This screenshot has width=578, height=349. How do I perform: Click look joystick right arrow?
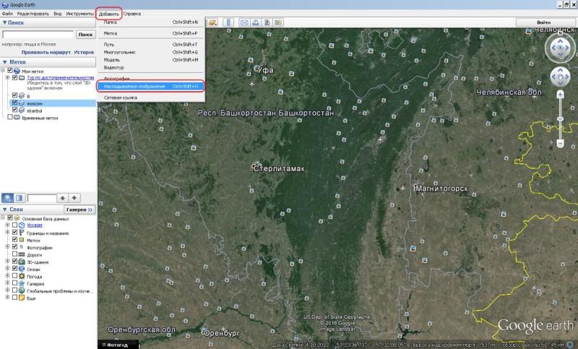click(568, 48)
